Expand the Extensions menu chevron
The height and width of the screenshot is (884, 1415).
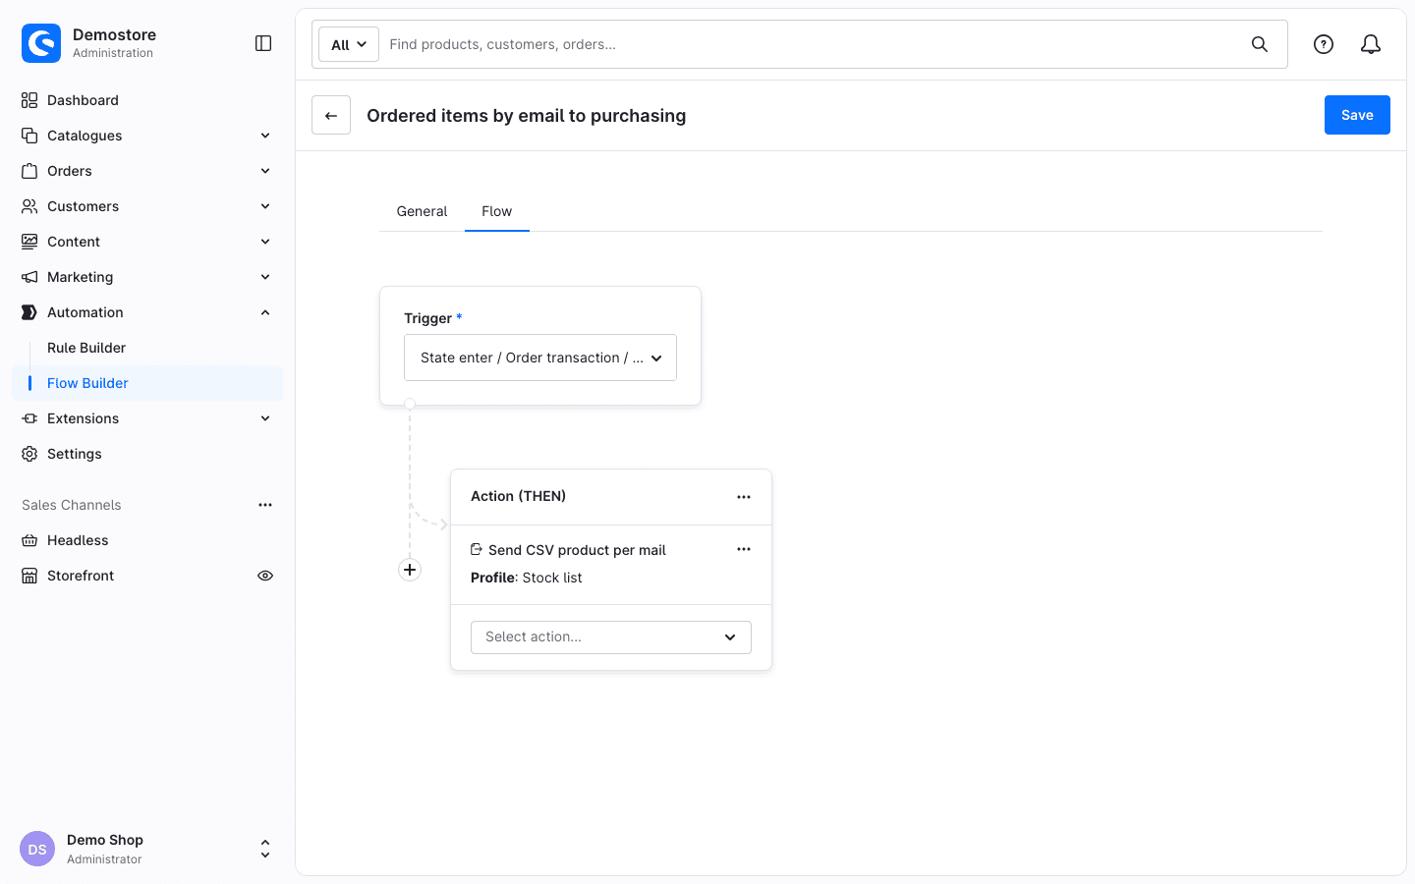265,418
